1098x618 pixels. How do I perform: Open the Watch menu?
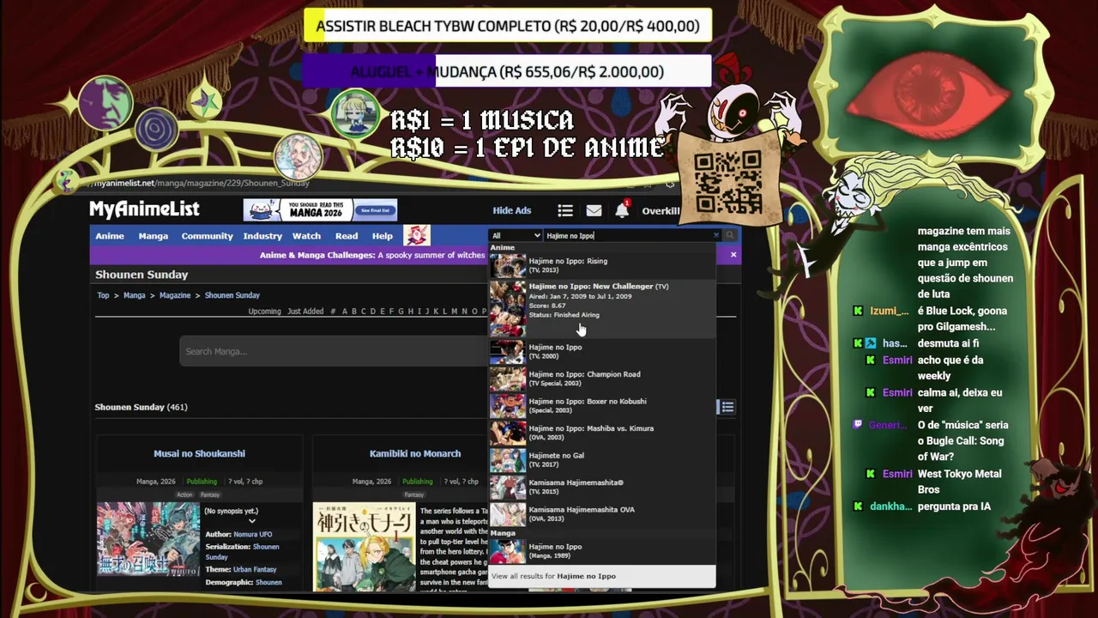pos(306,236)
